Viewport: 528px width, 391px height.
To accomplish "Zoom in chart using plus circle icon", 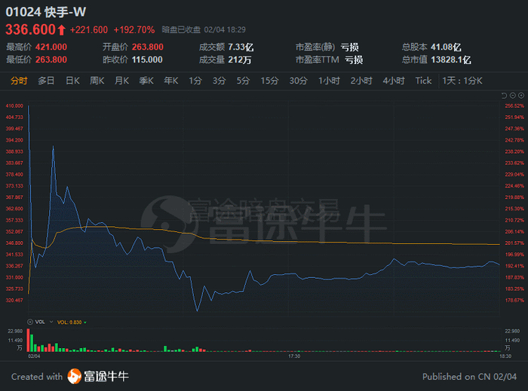I will [x=521, y=96].
